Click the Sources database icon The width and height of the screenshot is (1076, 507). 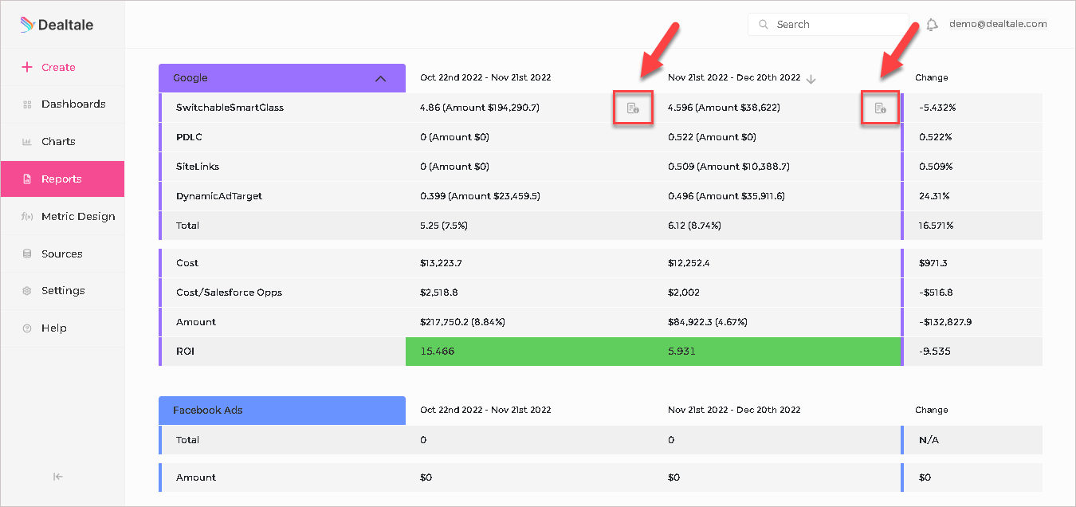tap(27, 254)
